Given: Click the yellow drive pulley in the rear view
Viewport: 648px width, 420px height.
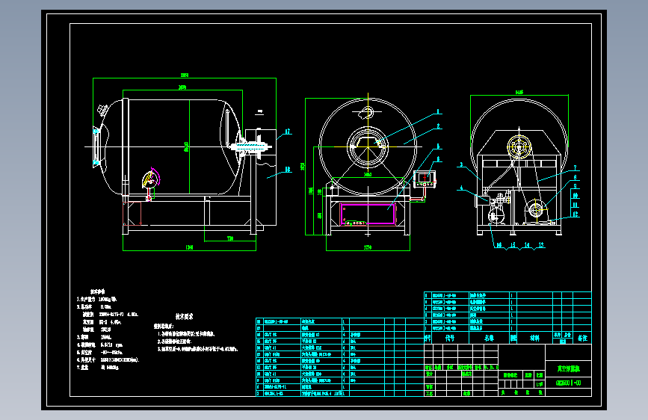Looking at the screenshot, I should pyautogui.click(x=519, y=146).
